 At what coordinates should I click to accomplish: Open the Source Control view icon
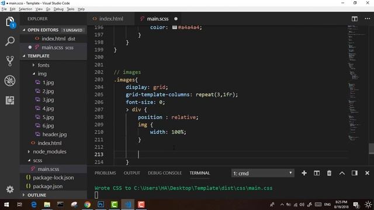[10, 61]
